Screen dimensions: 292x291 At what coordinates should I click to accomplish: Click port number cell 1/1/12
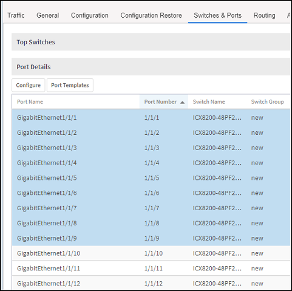click(x=154, y=283)
